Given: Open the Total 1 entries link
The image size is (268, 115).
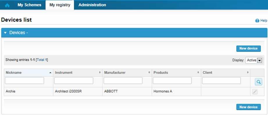Looking at the screenshot, I should pos(42,60).
